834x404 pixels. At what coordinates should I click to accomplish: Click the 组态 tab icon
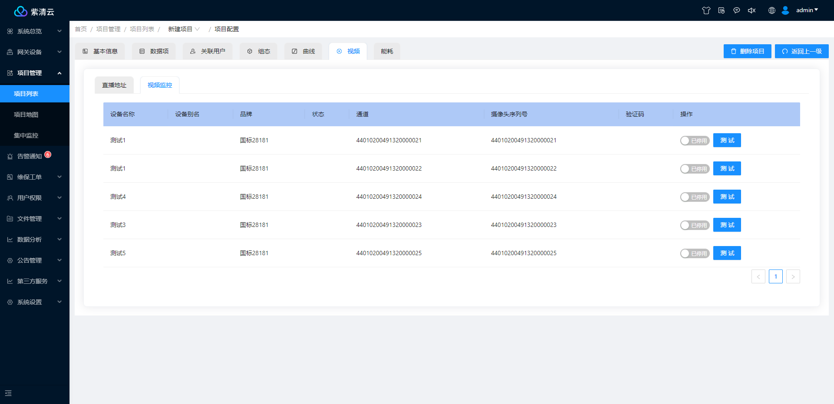250,51
